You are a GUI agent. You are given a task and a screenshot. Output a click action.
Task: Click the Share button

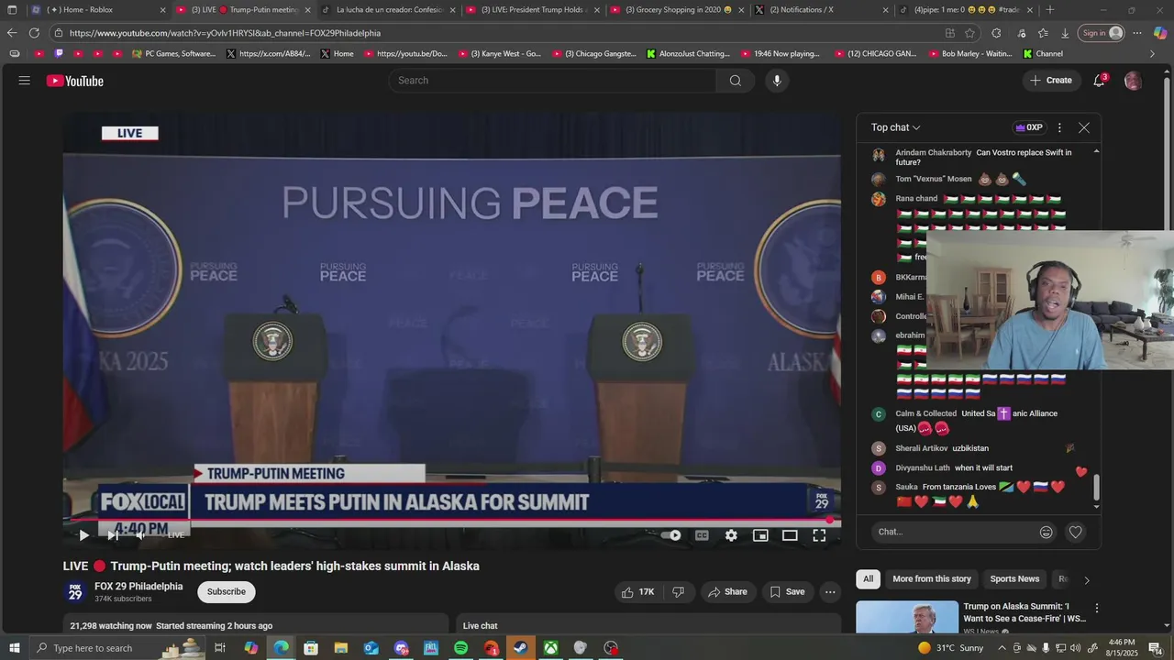pyautogui.click(x=727, y=592)
